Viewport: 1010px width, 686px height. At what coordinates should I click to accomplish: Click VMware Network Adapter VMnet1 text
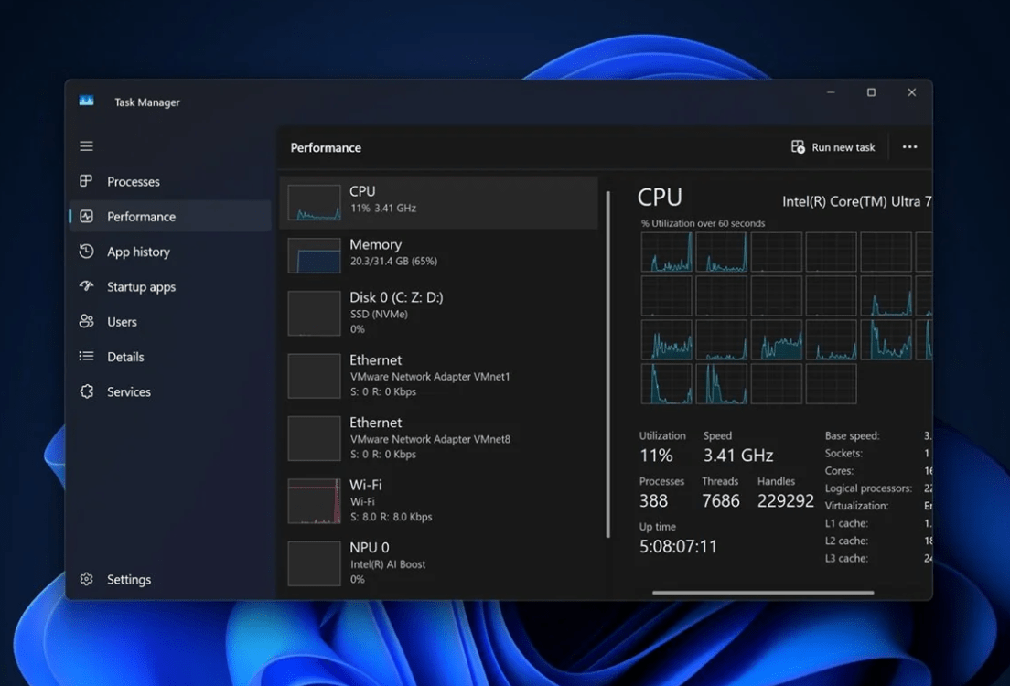[430, 376]
